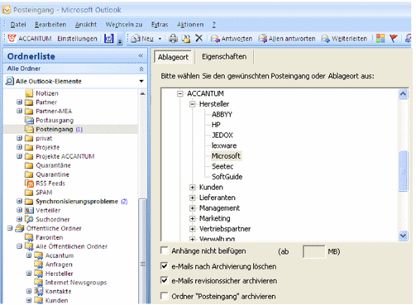Expand the Partner folder
The image size is (416, 305).
(x=19, y=102)
